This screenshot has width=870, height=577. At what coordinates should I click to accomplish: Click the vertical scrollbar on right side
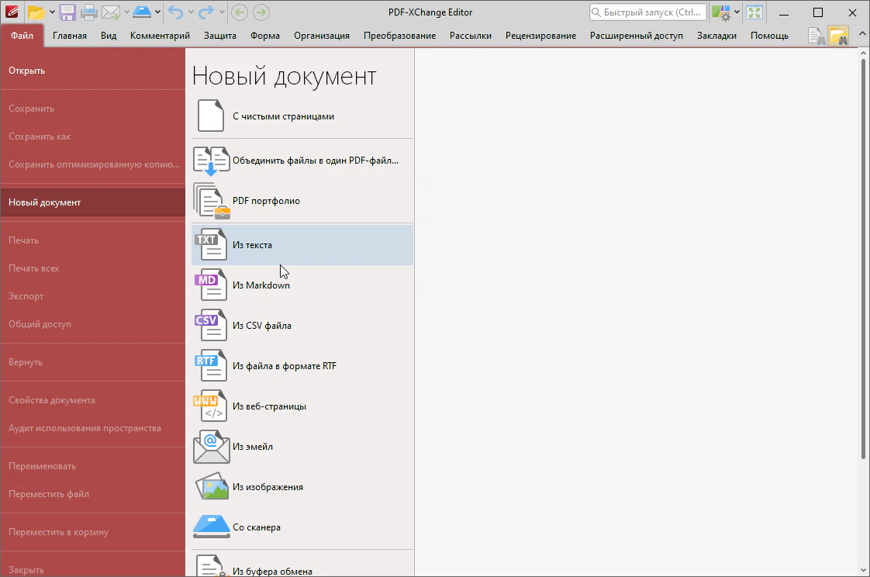point(864,256)
